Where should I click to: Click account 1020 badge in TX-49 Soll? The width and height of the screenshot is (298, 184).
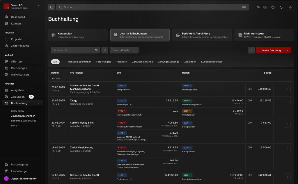[122, 86]
